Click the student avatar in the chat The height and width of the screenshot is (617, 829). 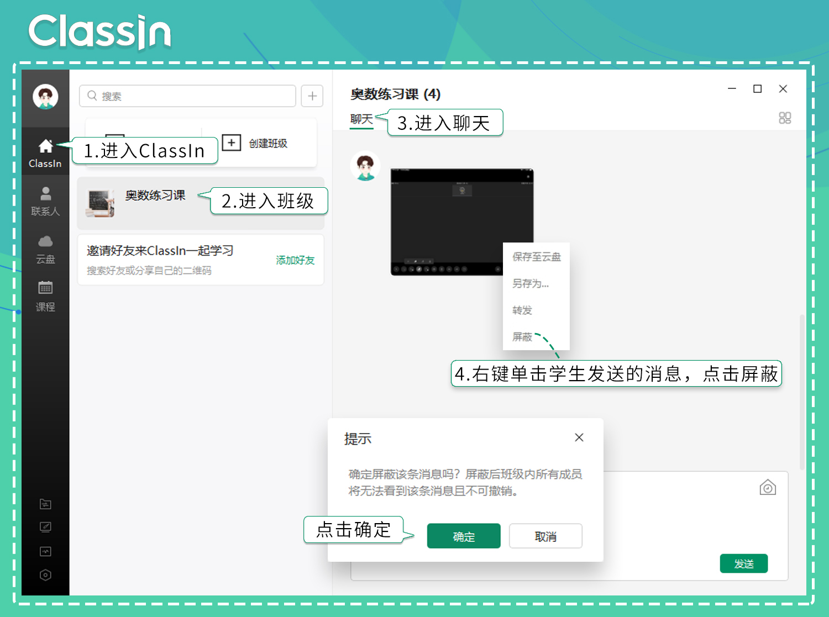(365, 166)
